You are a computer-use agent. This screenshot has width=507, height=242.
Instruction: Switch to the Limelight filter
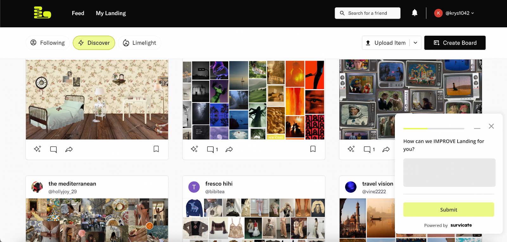coord(139,43)
